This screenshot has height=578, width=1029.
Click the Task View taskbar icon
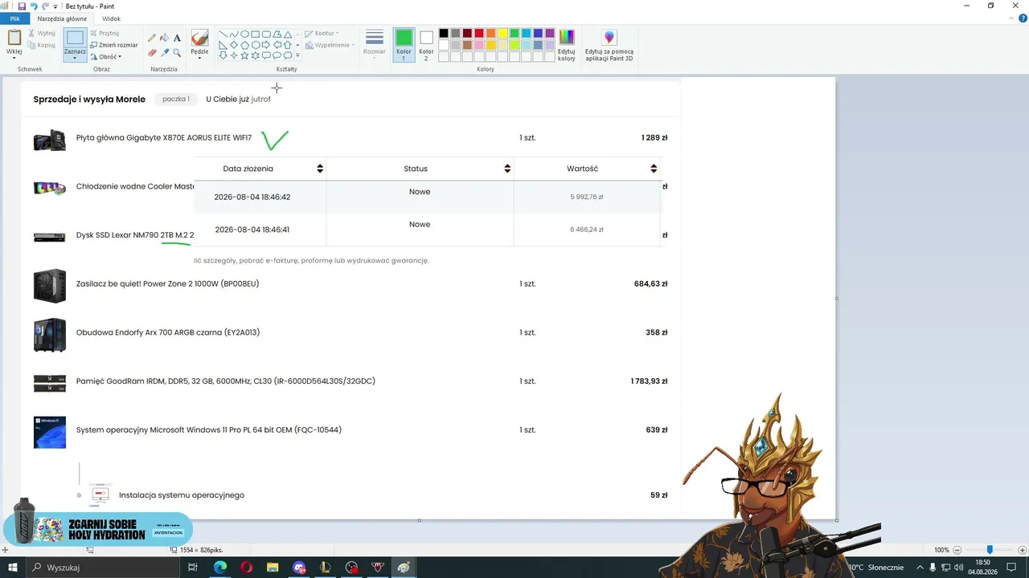193,568
